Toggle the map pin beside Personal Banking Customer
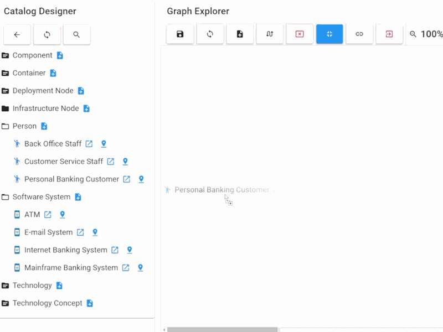The image size is (443, 332). click(141, 179)
